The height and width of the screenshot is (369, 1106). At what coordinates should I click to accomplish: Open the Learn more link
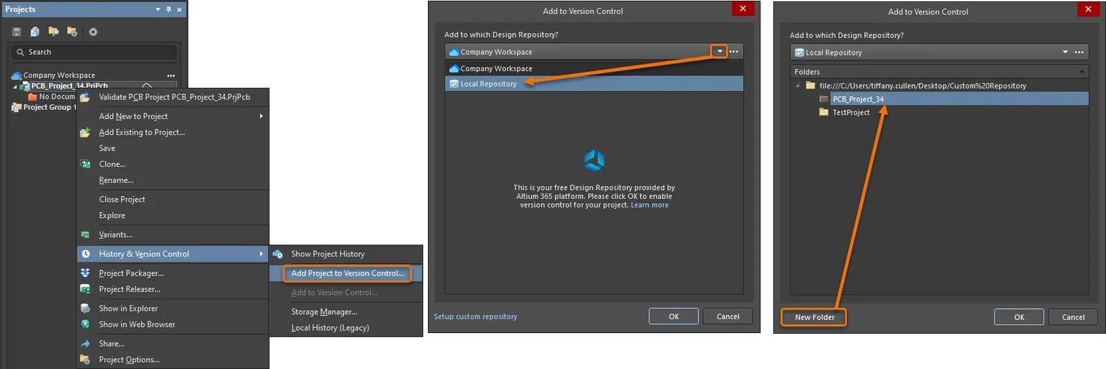(x=650, y=205)
